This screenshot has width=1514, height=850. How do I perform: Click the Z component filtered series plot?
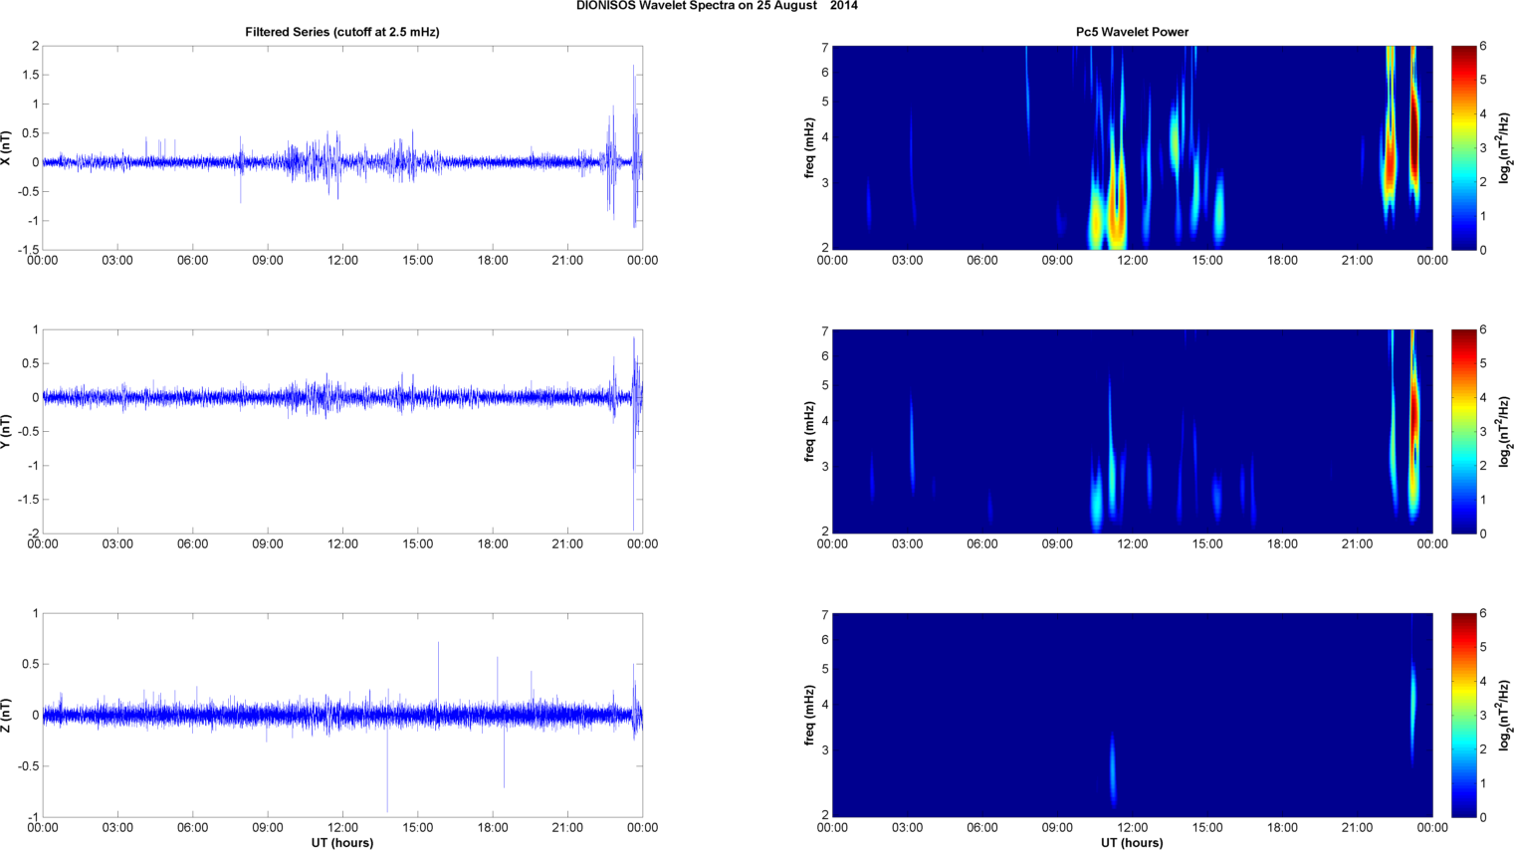tap(342, 715)
